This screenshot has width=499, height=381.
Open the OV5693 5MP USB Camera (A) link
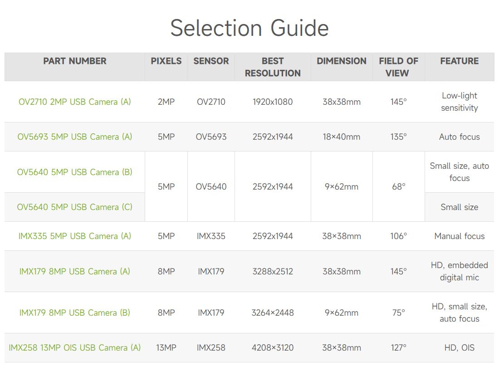pos(75,137)
